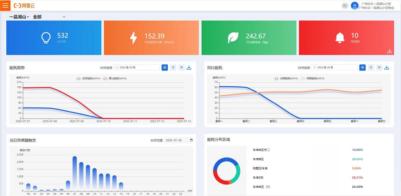Switch 能耗趋势 to 月 view

coord(173,67)
